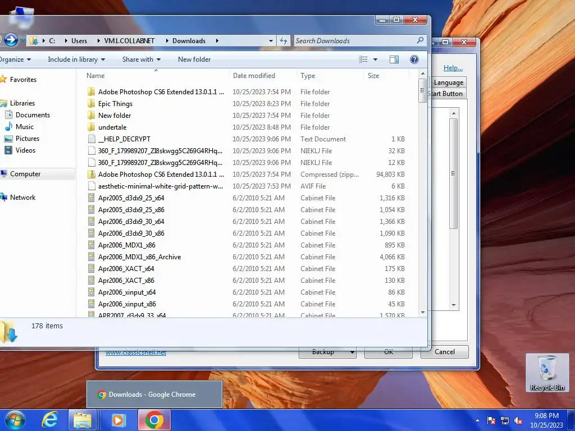
Task: Click the Adobe Photoshop zipped folder icon
Action: pos(92,175)
